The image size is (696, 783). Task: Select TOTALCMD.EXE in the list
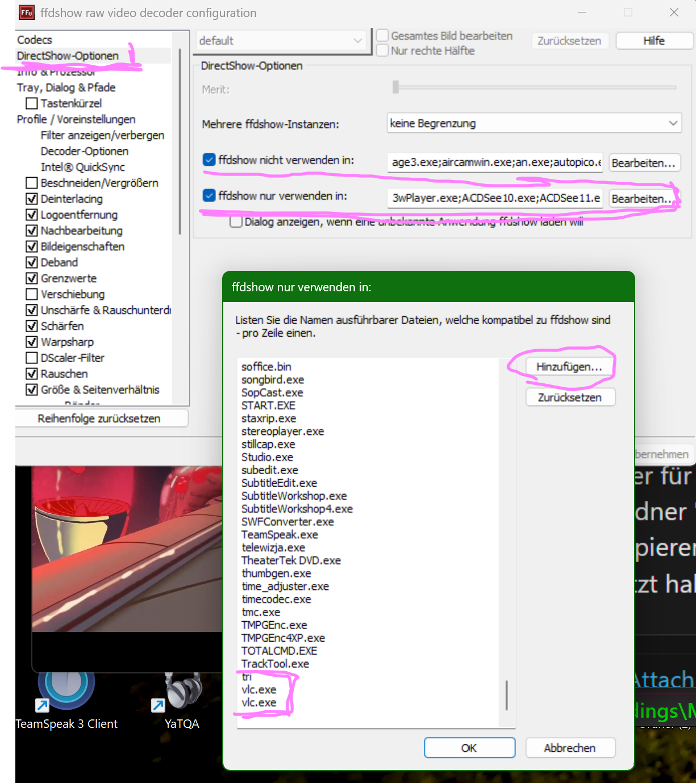pos(279,651)
